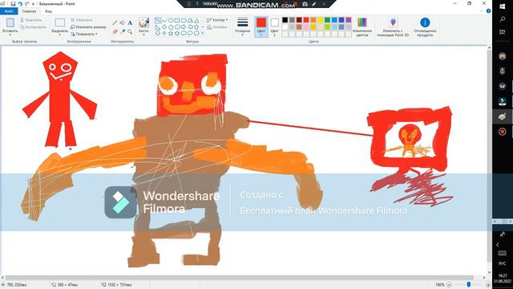Choose the Curve shape
The height and width of the screenshot is (289, 513).
pos(164,21)
